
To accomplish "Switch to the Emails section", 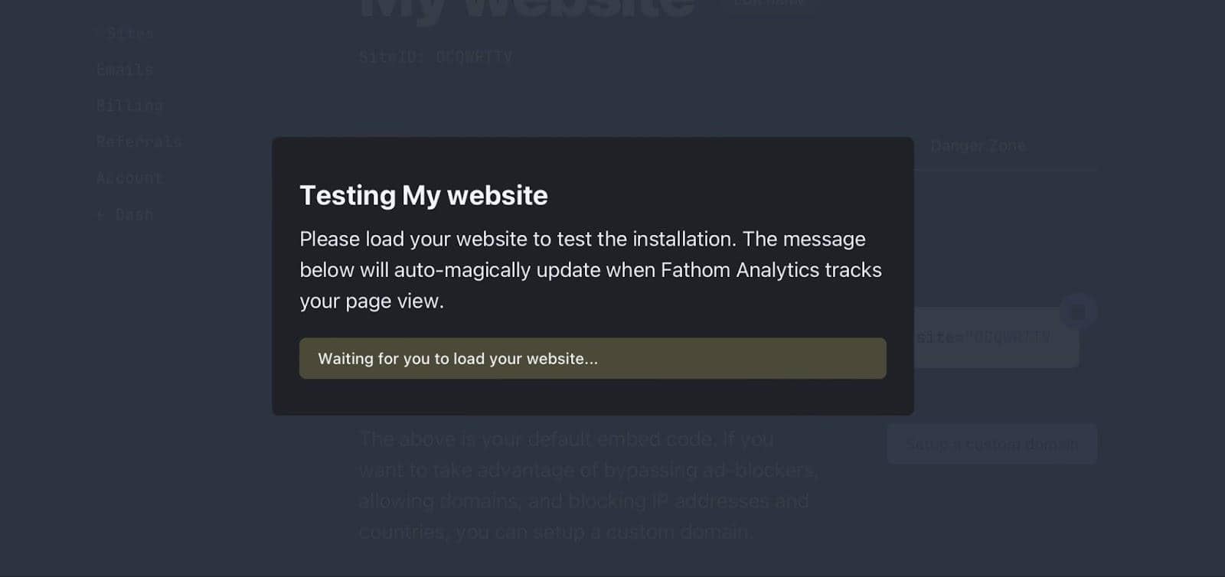I will point(124,69).
